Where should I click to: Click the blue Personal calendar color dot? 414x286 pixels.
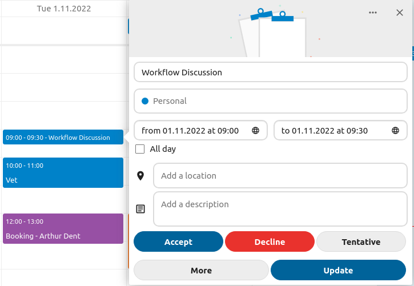pyautogui.click(x=145, y=101)
